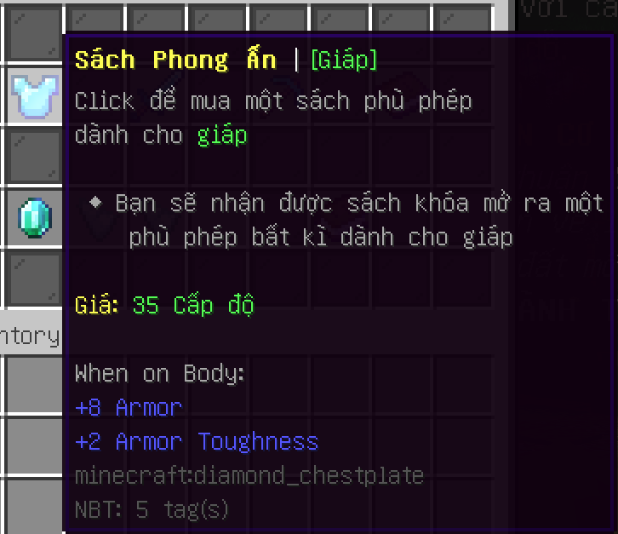Viewport: 618px width, 534px height.
Task: Click the "minecraft:diamond_chestplate" item ID text
Action: point(249,475)
